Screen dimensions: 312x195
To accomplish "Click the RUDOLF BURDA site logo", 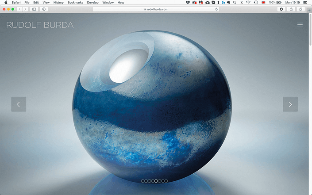I will coord(40,25).
